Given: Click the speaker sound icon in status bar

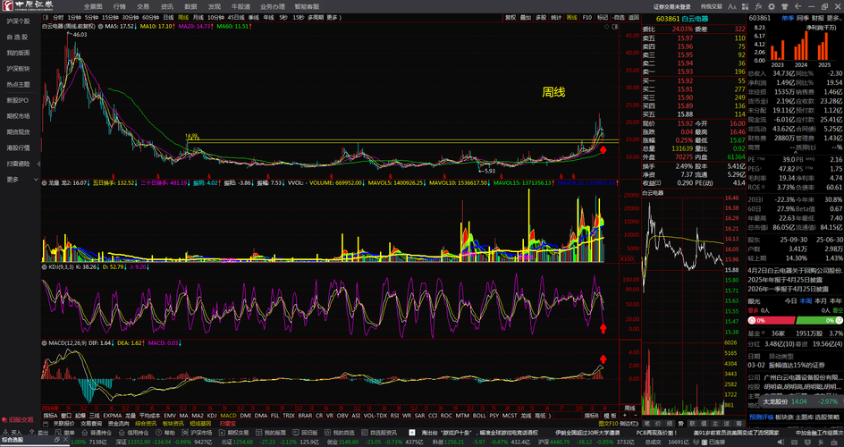Looking at the screenshot, I should click(x=781, y=442).
